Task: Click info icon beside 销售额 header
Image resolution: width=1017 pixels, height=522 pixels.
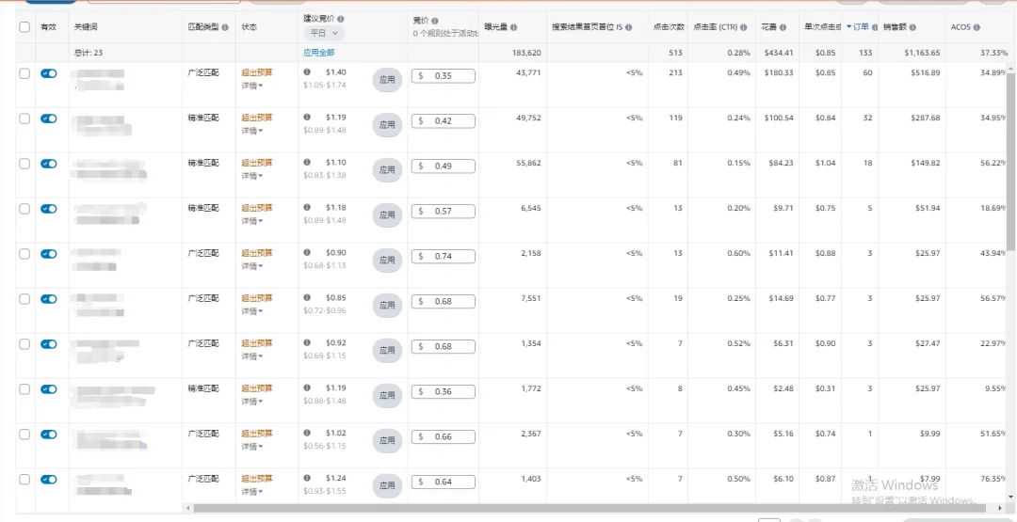Action: pos(912,27)
